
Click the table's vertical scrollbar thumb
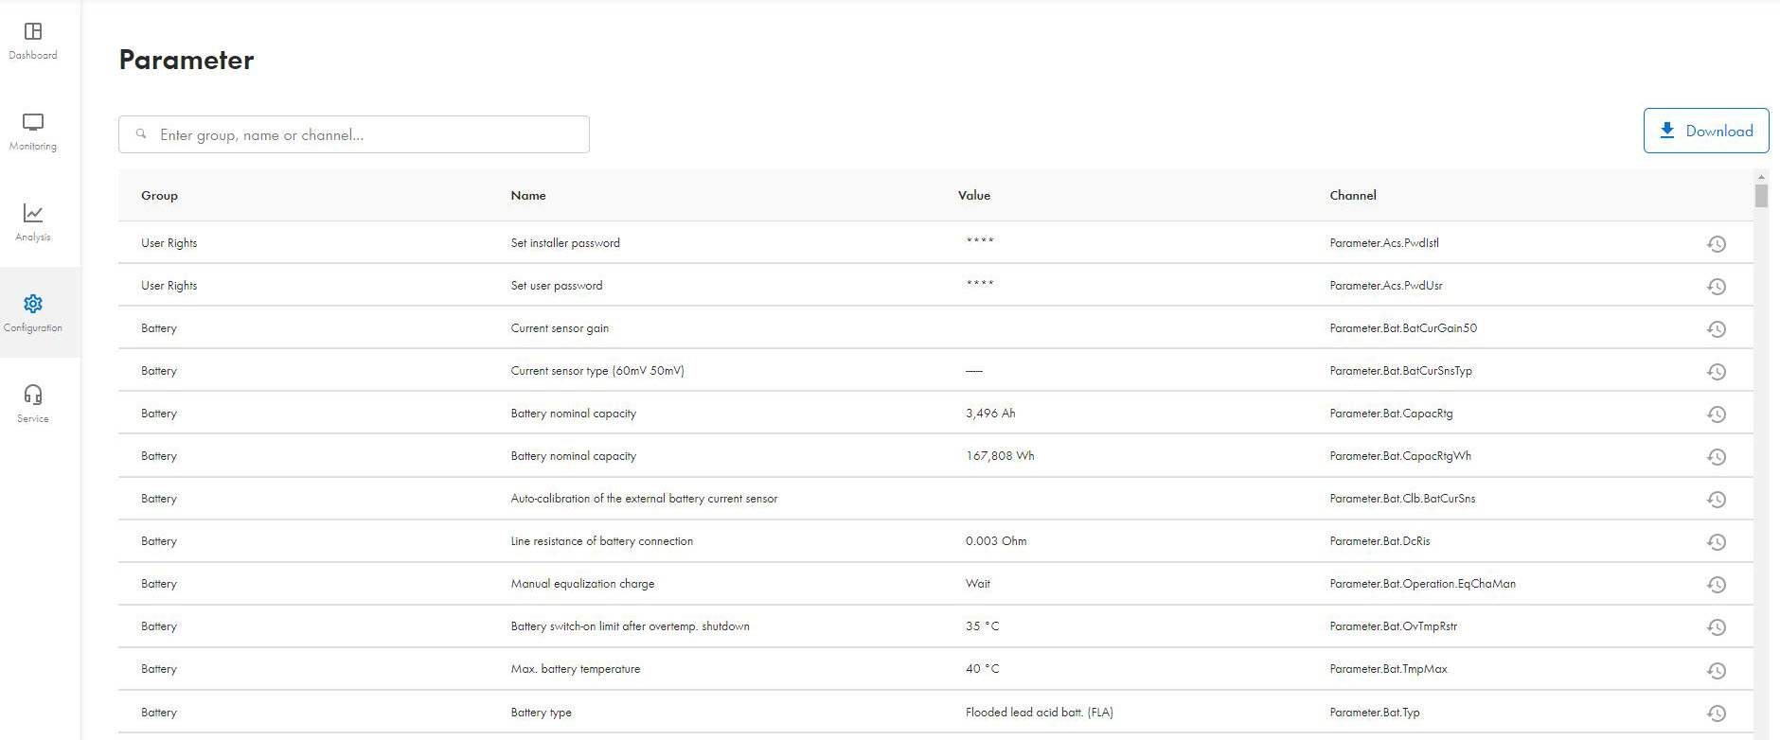(x=1761, y=196)
